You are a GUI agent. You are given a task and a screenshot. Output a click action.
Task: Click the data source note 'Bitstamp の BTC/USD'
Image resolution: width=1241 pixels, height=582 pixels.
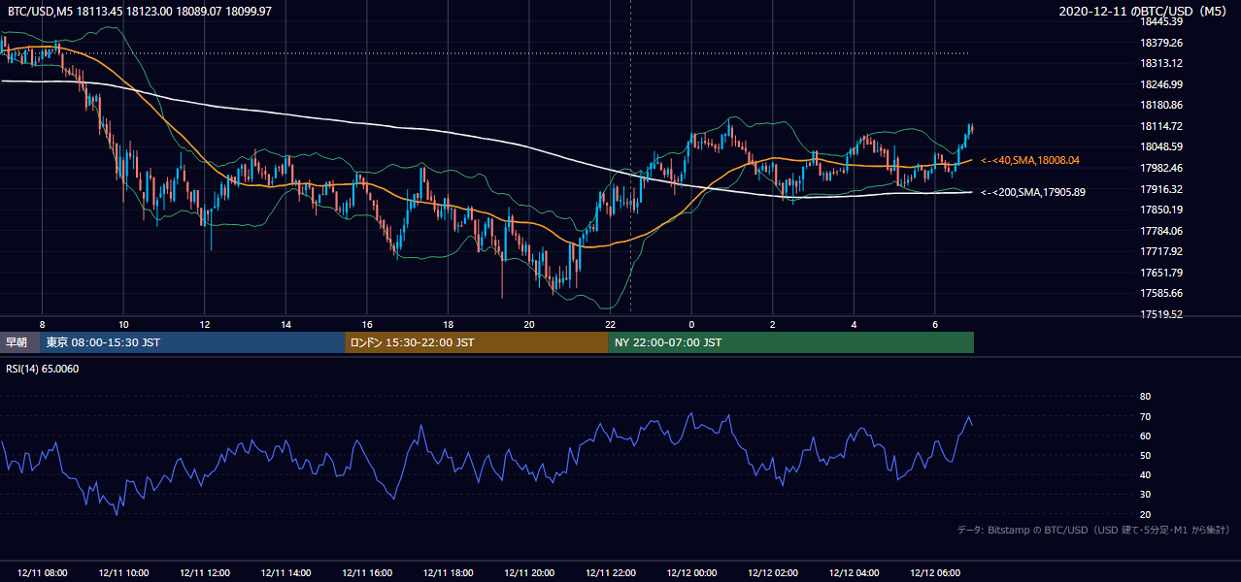1093,530
